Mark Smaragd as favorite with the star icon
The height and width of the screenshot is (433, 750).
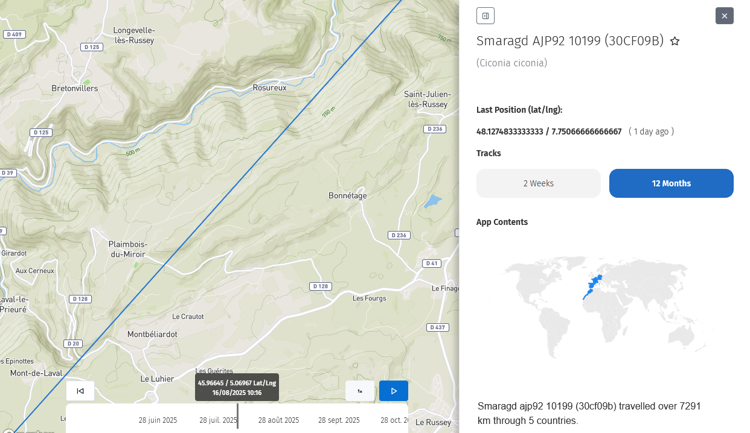[x=675, y=41]
